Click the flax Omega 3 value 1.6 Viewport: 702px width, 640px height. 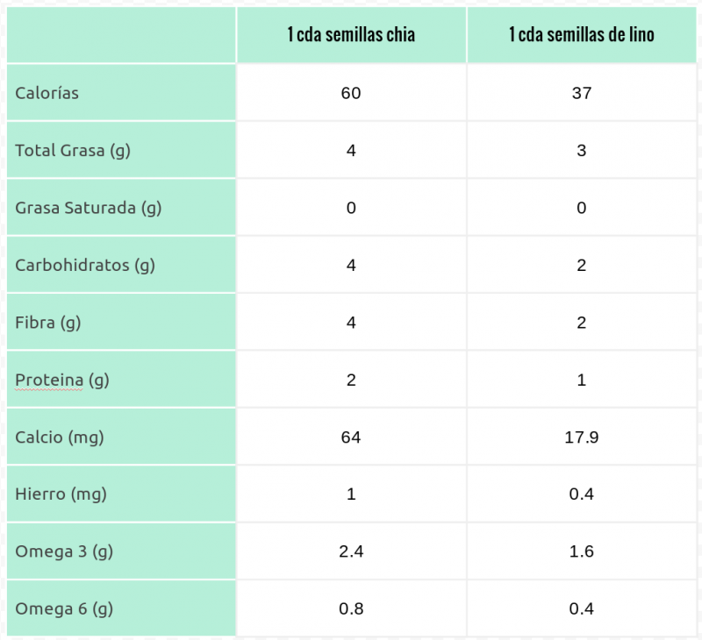click(x=581, y=551)
